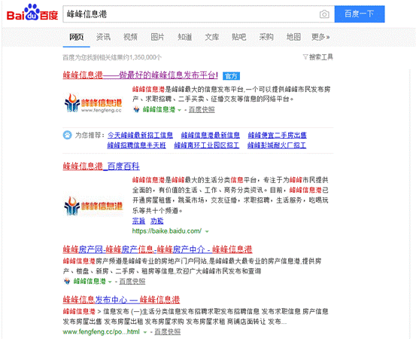Screen dimensions: 416x339
Task: Open 搜索工具 filter options
Action: tap(318, 56)
